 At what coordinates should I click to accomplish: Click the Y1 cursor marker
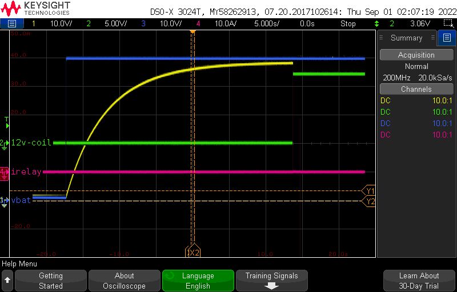click(368, 191)
